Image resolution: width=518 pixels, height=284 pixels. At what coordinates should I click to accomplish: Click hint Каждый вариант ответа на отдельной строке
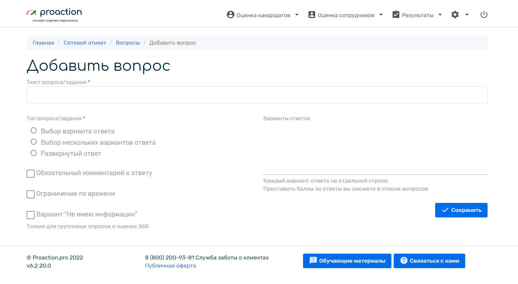(326, 181)
